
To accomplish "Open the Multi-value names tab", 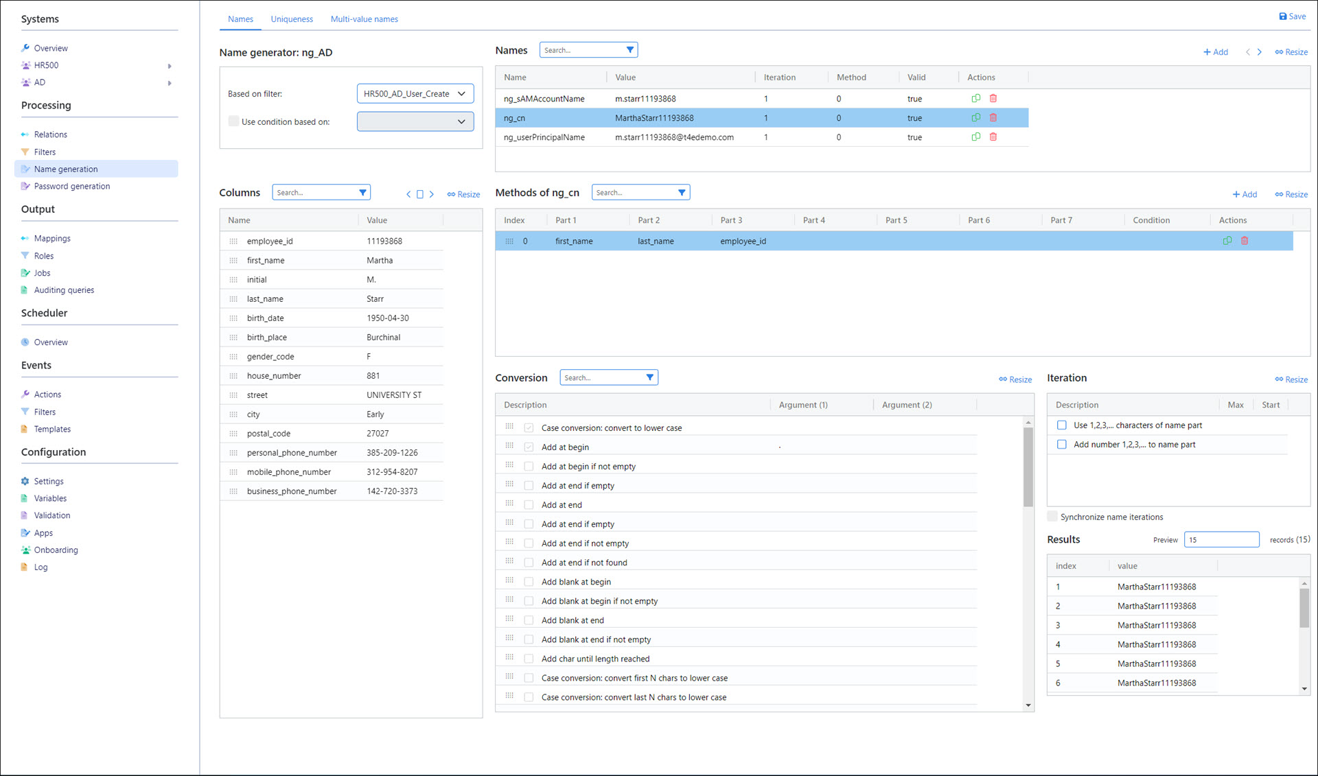I will click(x=364, y=19).
